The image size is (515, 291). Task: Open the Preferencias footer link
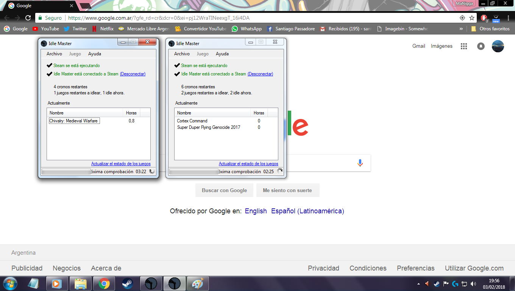point(416,268)
